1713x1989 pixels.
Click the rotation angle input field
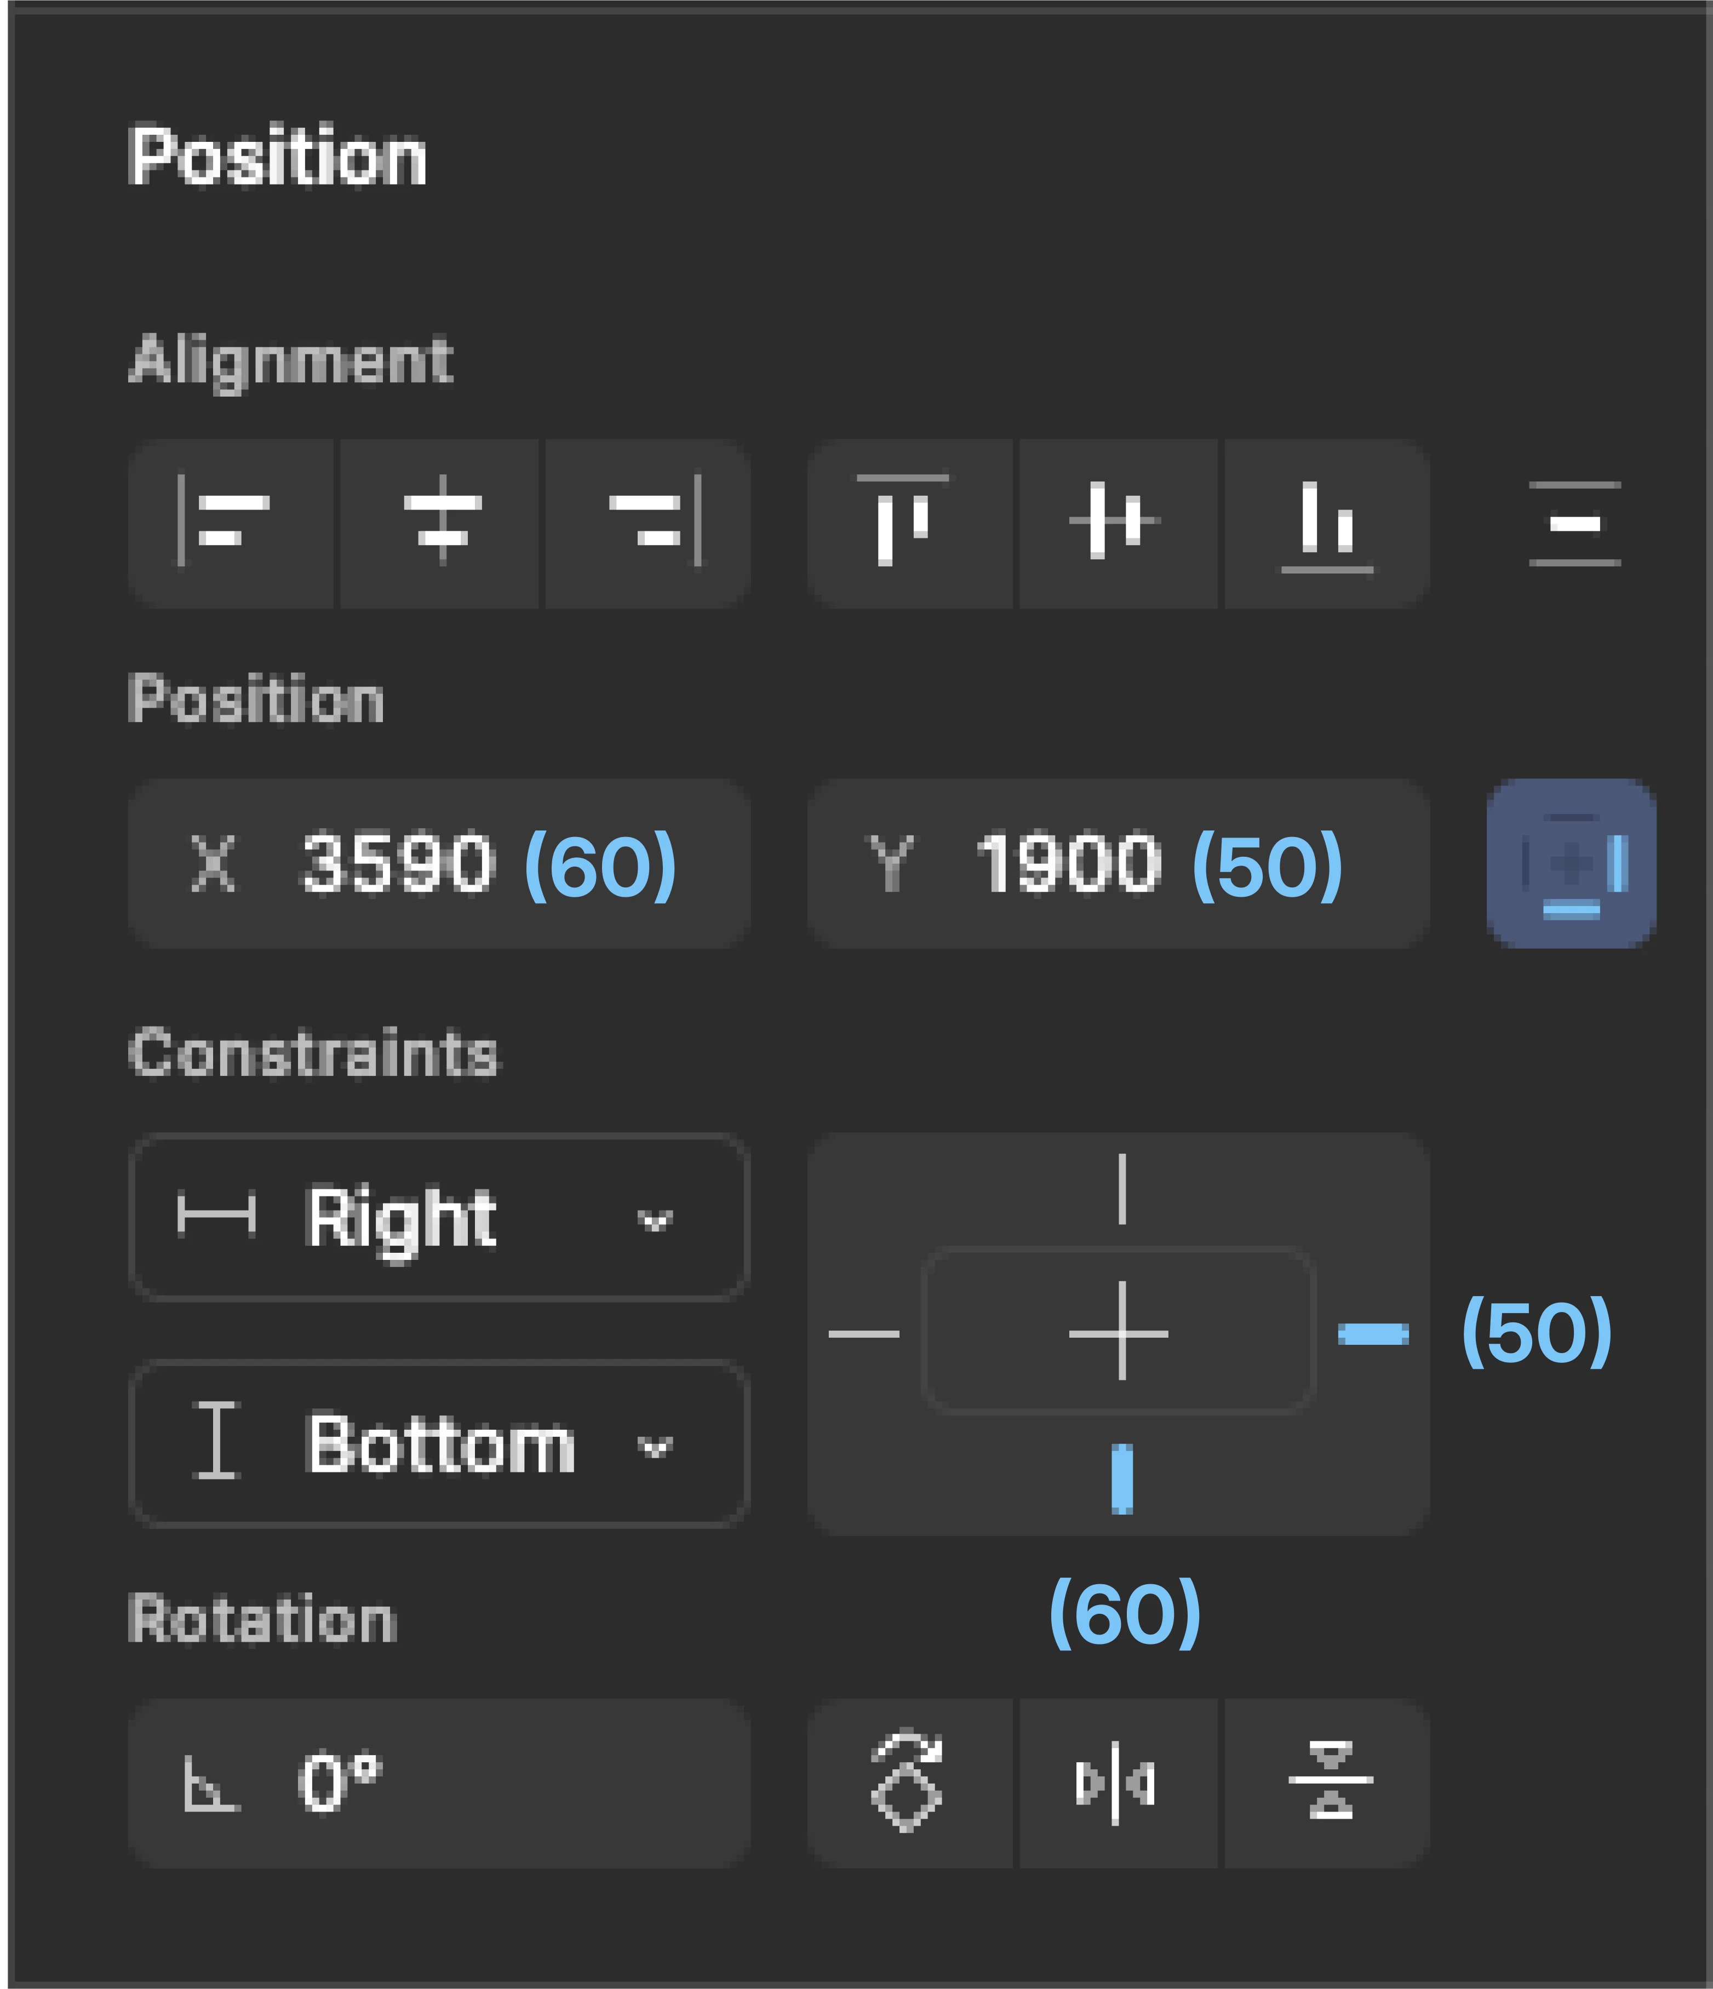coord(440,1784)
